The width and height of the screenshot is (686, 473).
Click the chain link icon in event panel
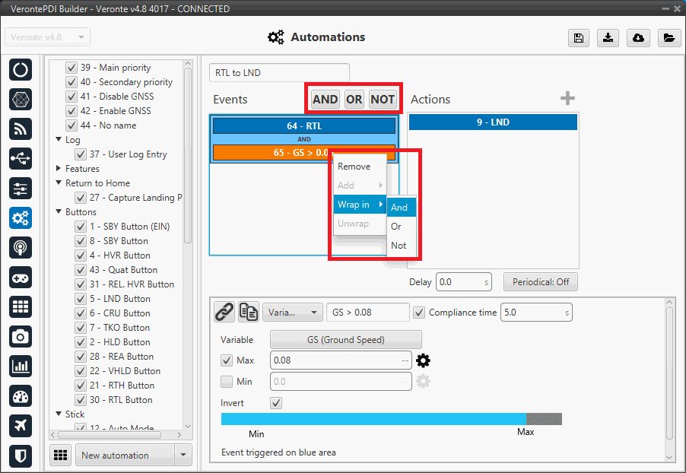click(x=224, y=312)
